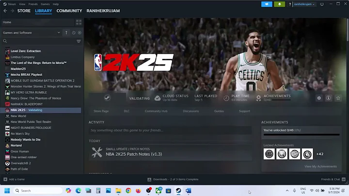
Task: Click the Steam logo validating button
Action: (x=107, y=98)
